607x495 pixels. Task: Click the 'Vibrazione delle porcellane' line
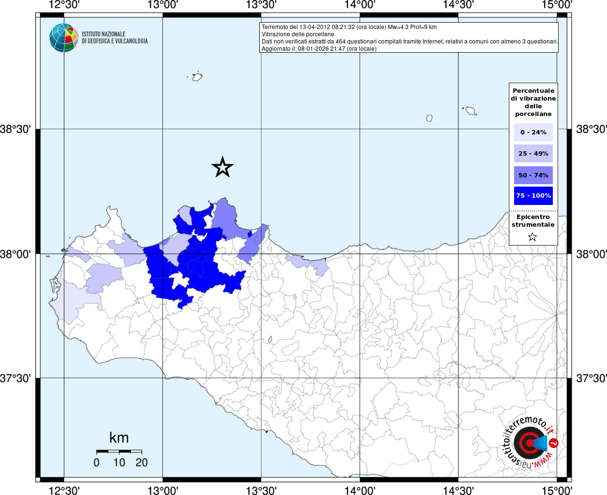(x=297, y=34)
